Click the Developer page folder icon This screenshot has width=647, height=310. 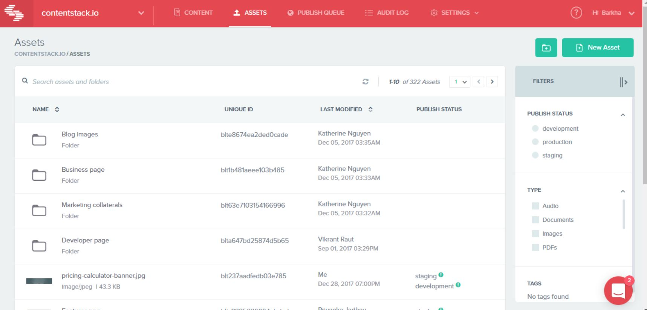(x=39, y=246)
